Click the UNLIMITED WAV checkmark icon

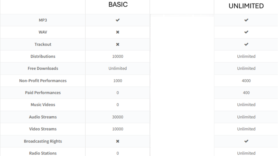click(x=246, y=32)
